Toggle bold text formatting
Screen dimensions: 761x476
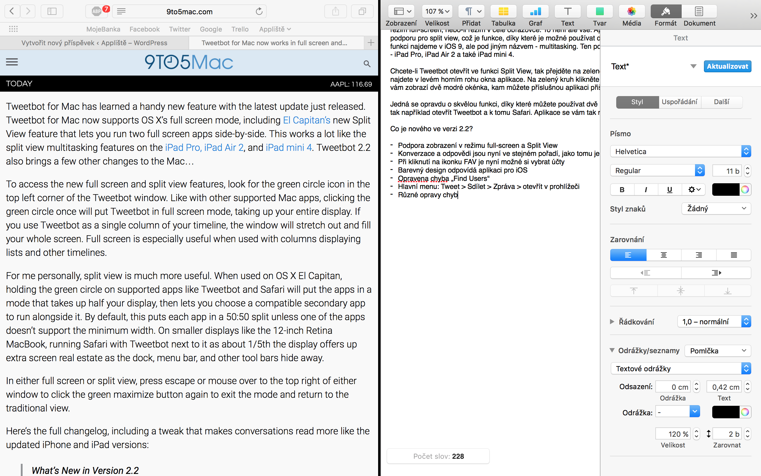tap(622, 190)
